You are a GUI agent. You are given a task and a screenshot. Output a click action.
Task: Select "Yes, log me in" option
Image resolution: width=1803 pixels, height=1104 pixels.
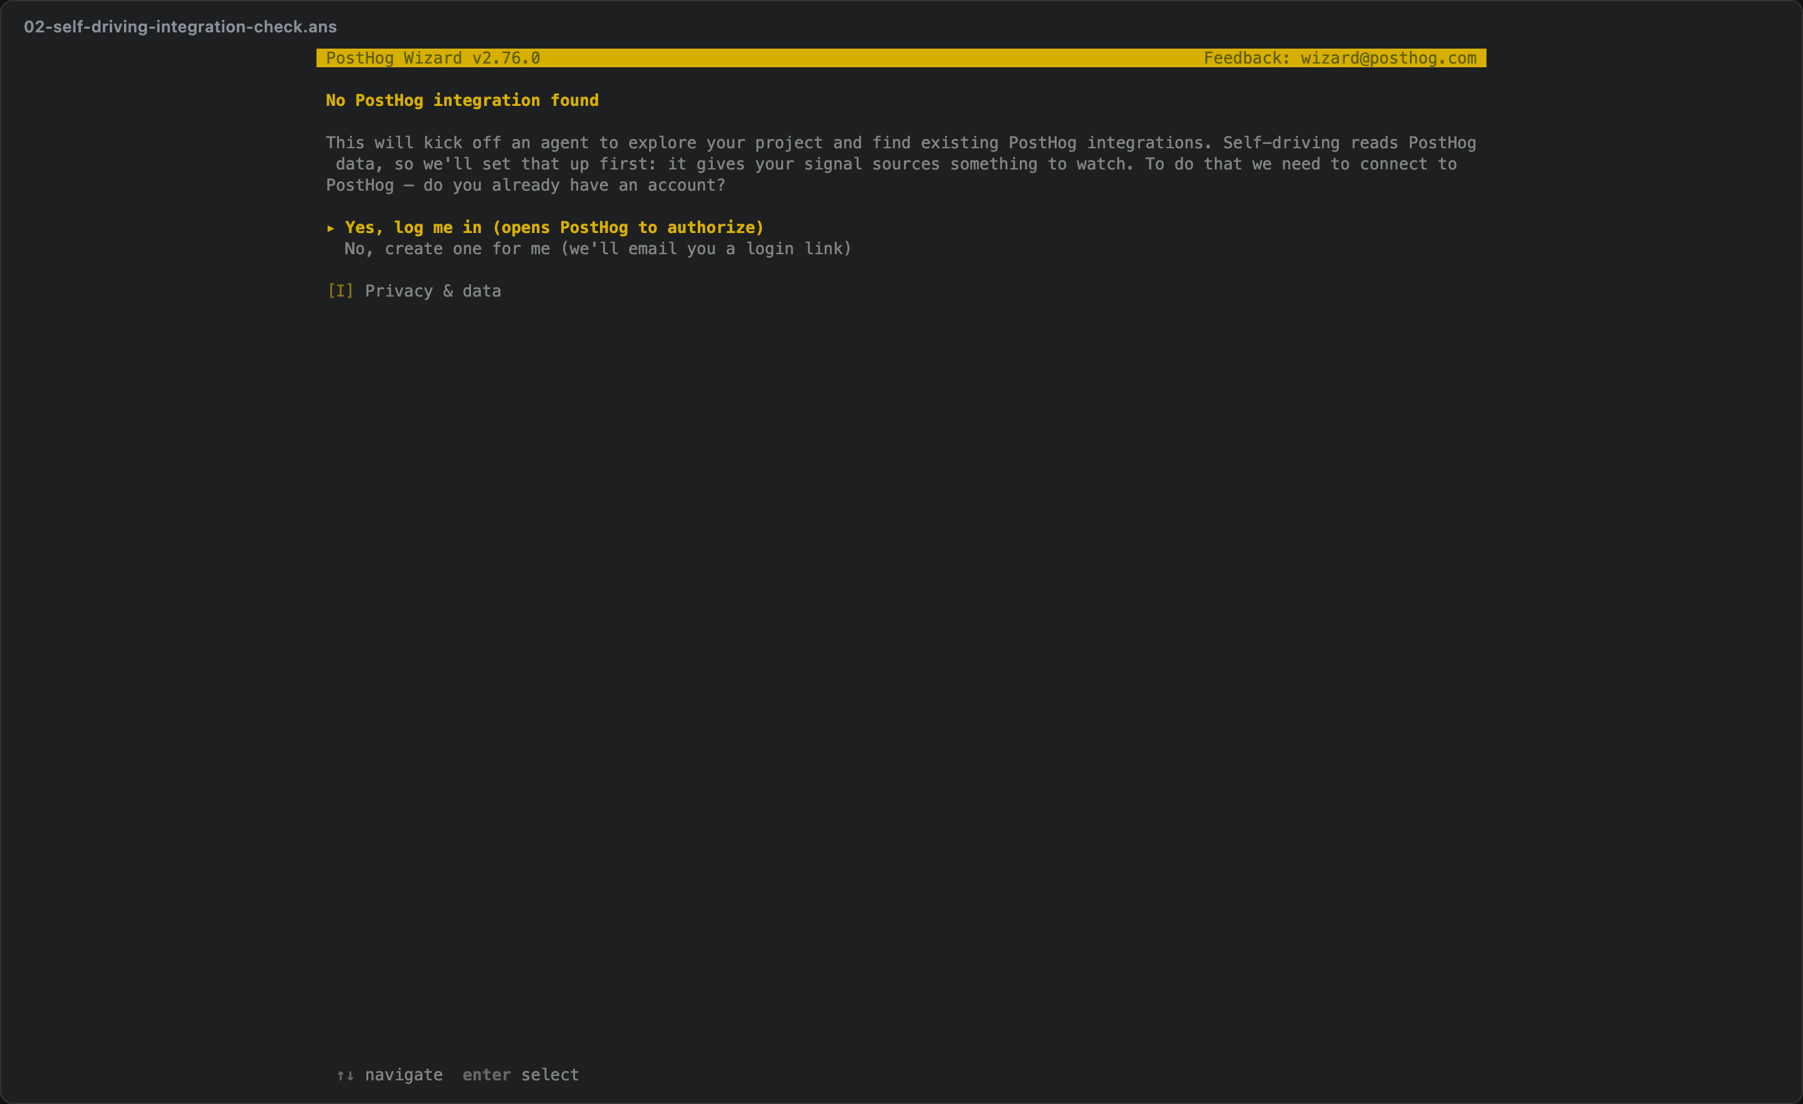pyautogui.click(x=554, y=227)
